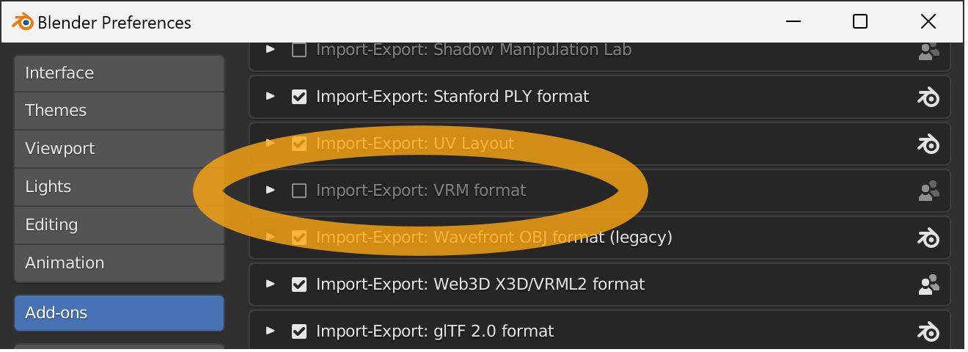The image size is (968, 352).
Task: Expand the VRM format add-on details
Action: tap(270, 191)
